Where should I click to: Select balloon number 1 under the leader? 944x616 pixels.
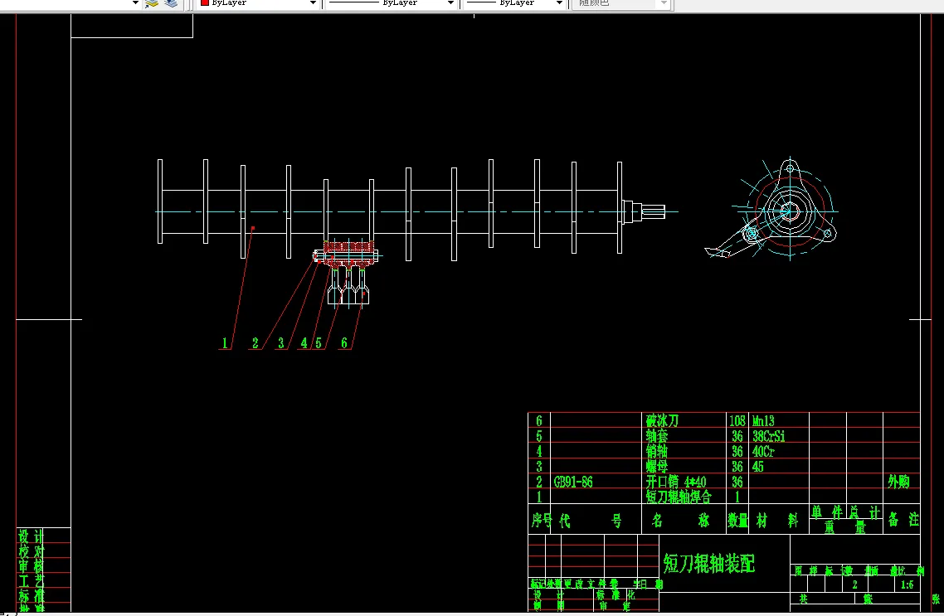[225, 343]
